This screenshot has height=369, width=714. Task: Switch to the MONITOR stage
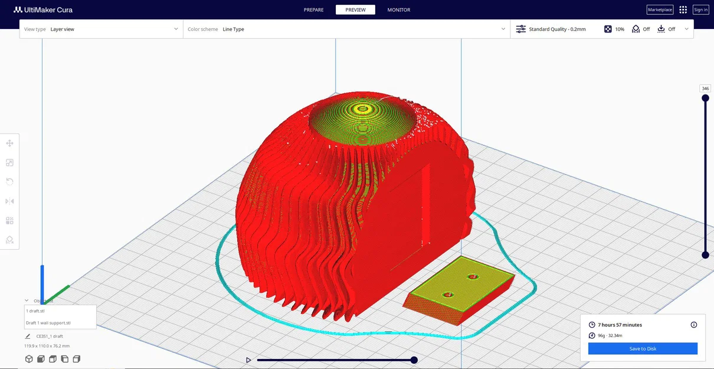pos(399,10)
